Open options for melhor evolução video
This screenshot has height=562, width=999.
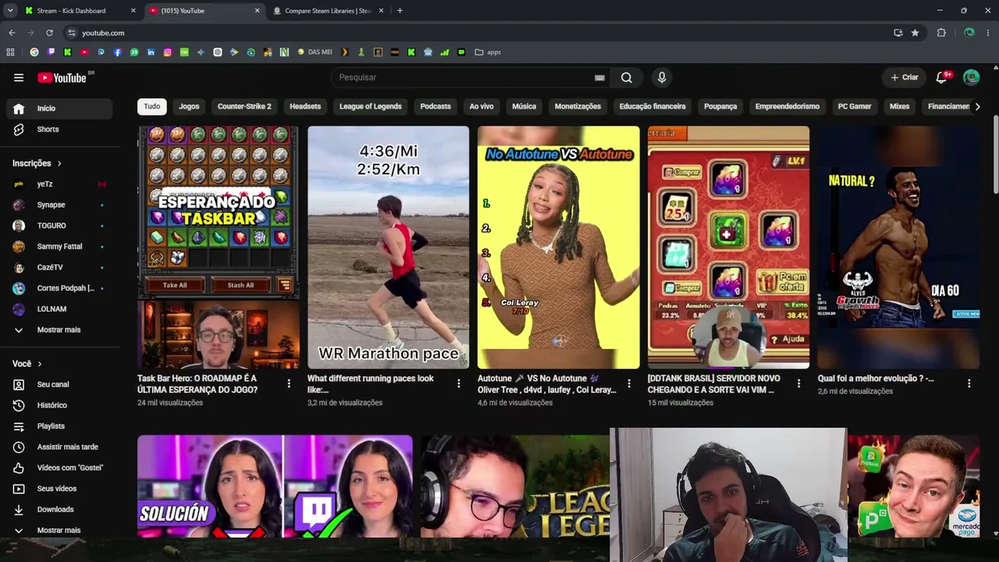969,383
